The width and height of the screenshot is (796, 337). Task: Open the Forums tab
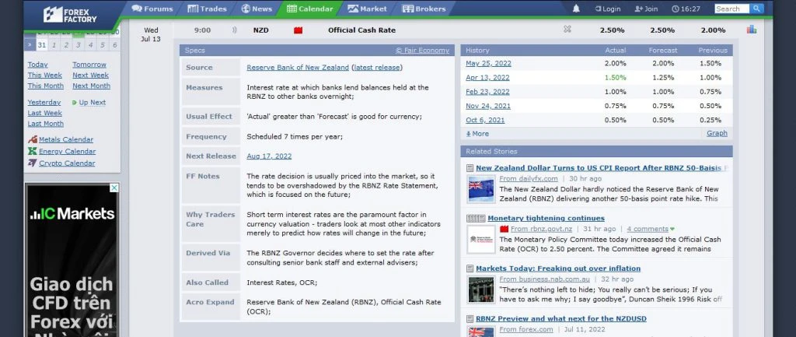click(x=152, y=9)
